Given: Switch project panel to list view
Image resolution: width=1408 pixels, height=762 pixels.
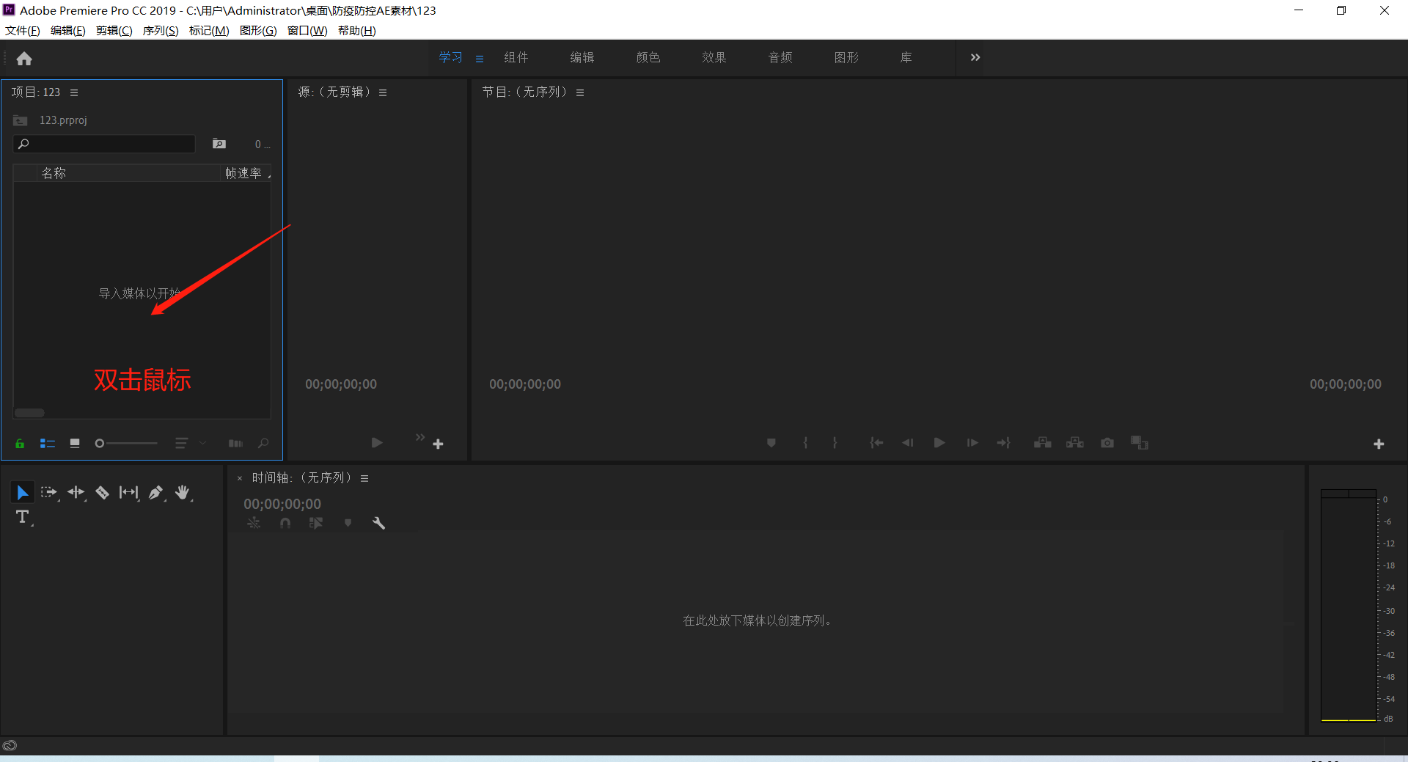Looking at the screenshot, I should coord(48,443).
